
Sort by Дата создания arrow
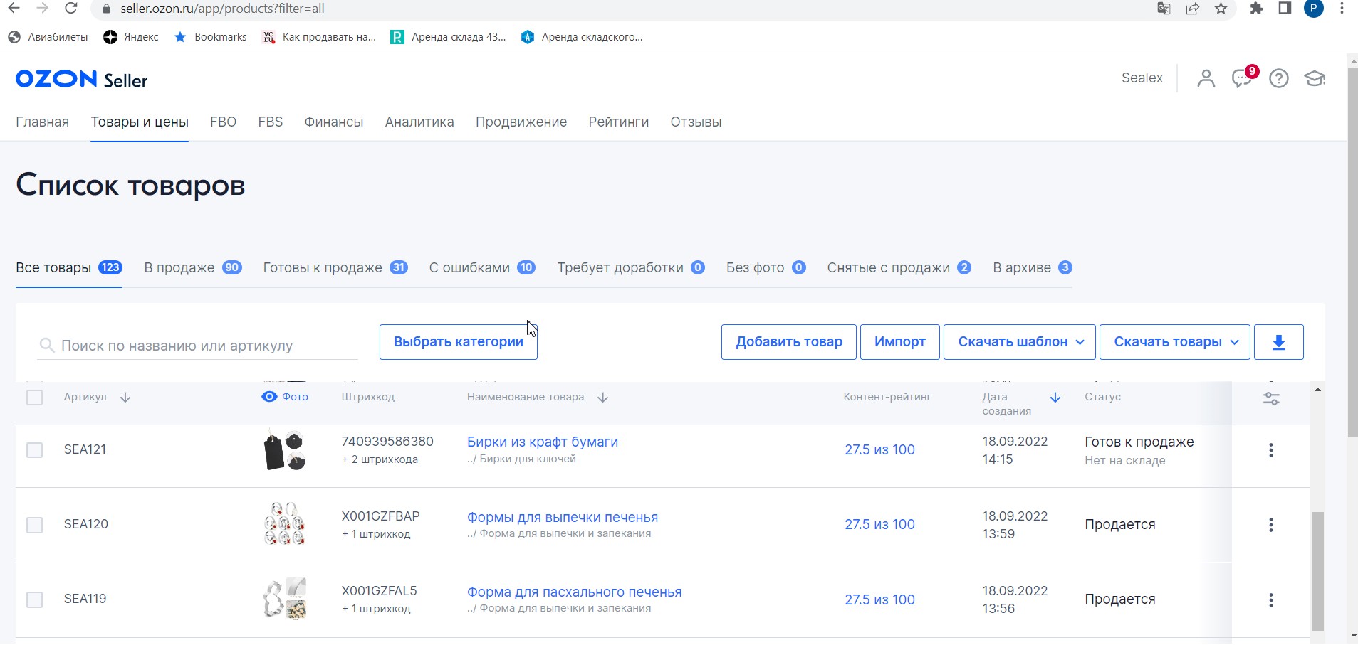(x=1055, y=398)
